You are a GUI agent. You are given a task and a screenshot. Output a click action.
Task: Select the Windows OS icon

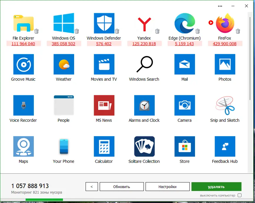click(x=64, y=23)
